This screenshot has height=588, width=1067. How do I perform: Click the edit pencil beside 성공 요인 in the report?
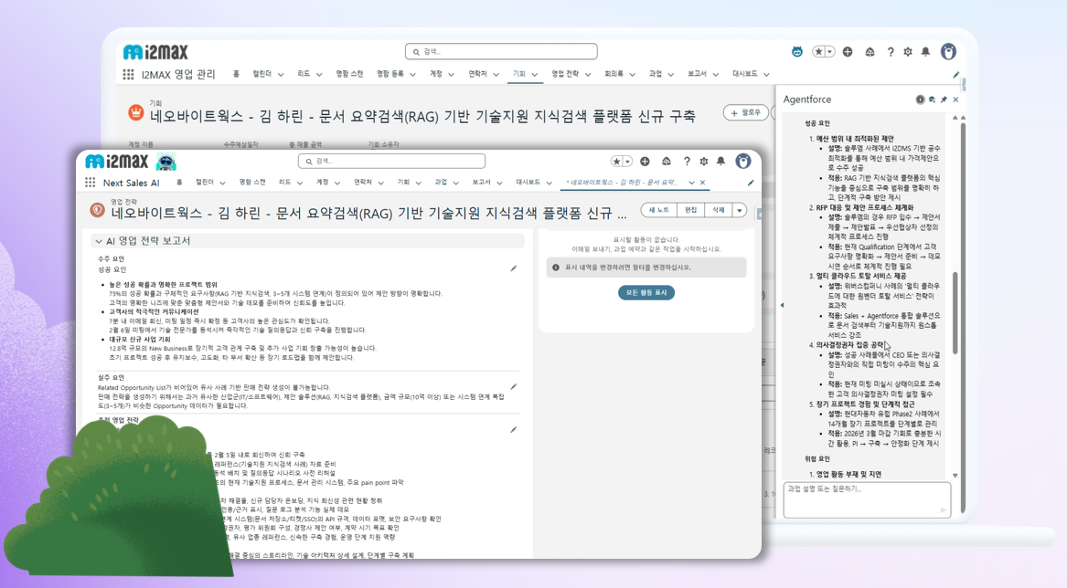(514, 268)
